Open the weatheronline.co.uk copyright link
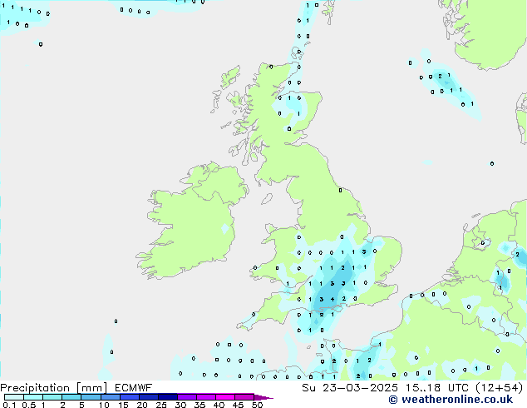Viewport: 527px width, 408px height. tap(451, 400)
